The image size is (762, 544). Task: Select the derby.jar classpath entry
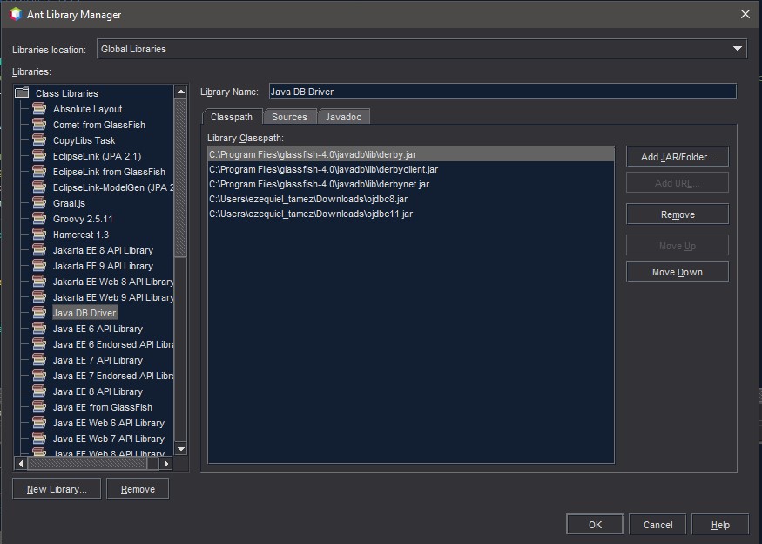pyautogui.click(x=411, y=154)
